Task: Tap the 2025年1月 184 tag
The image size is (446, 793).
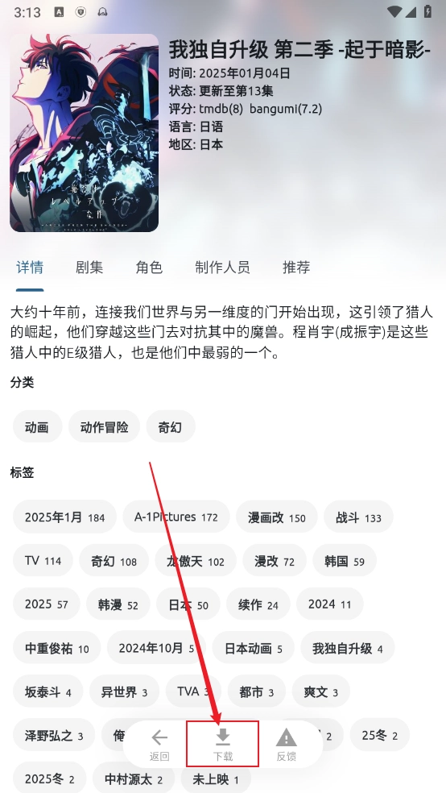Action: tap(64, 517)
